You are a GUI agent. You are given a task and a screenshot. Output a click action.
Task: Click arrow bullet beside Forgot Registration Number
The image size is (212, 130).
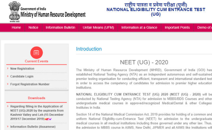[x=7, y=84]
